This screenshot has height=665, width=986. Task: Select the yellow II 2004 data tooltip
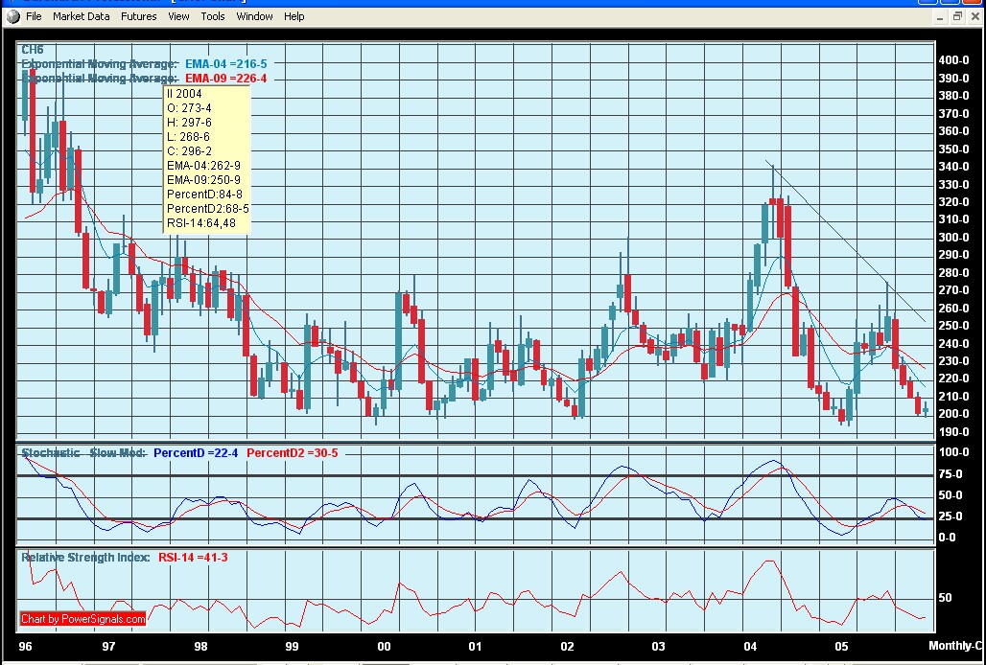(207, 158)
